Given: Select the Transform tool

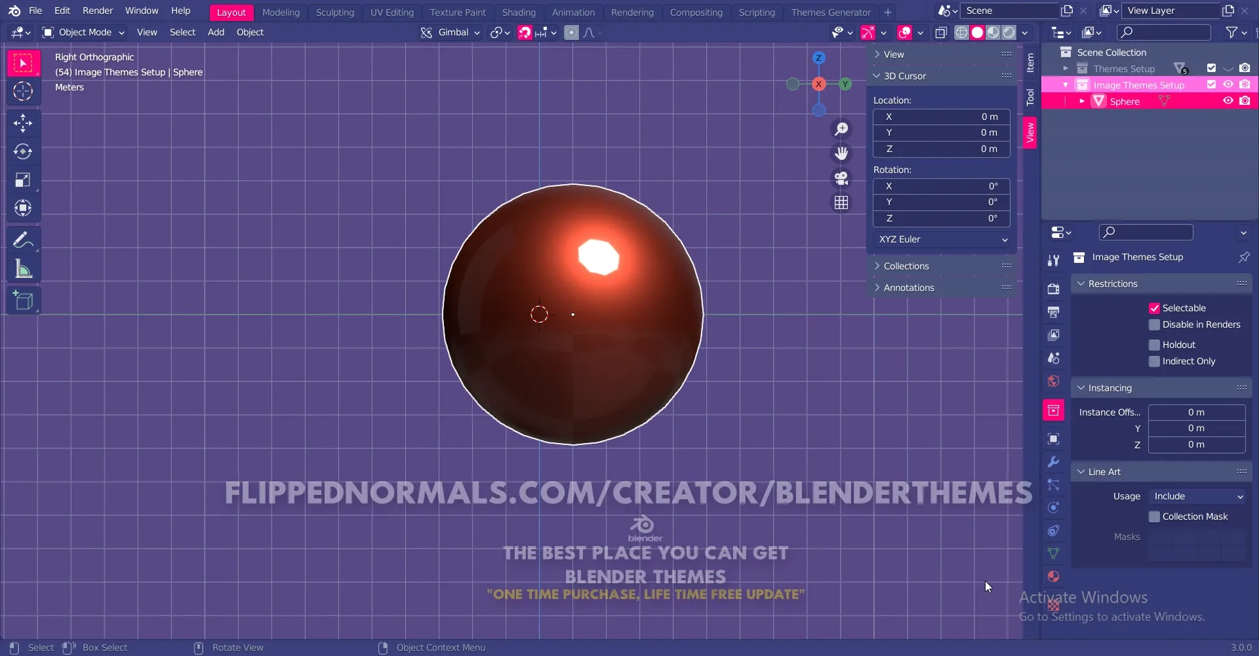Looking at the screenshot, I should [23, 208].
